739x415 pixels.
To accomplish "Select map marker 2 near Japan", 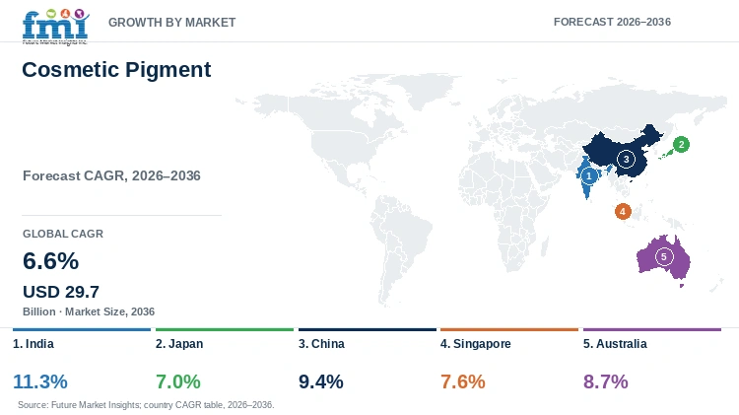I will pyautogui.click(x=681, y=144).
